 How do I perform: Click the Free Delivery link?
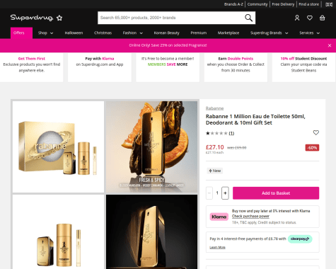tap(283, 4)
